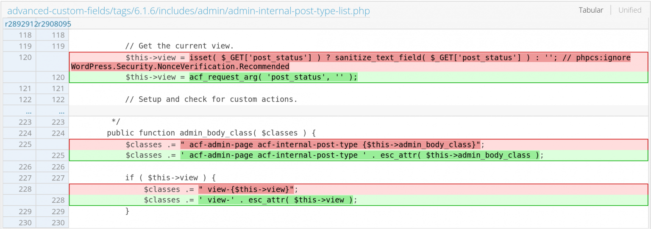This screenshot has width=651, height=229.
Task: Click the added acf_request_arg line
Action: pos(359,77)
